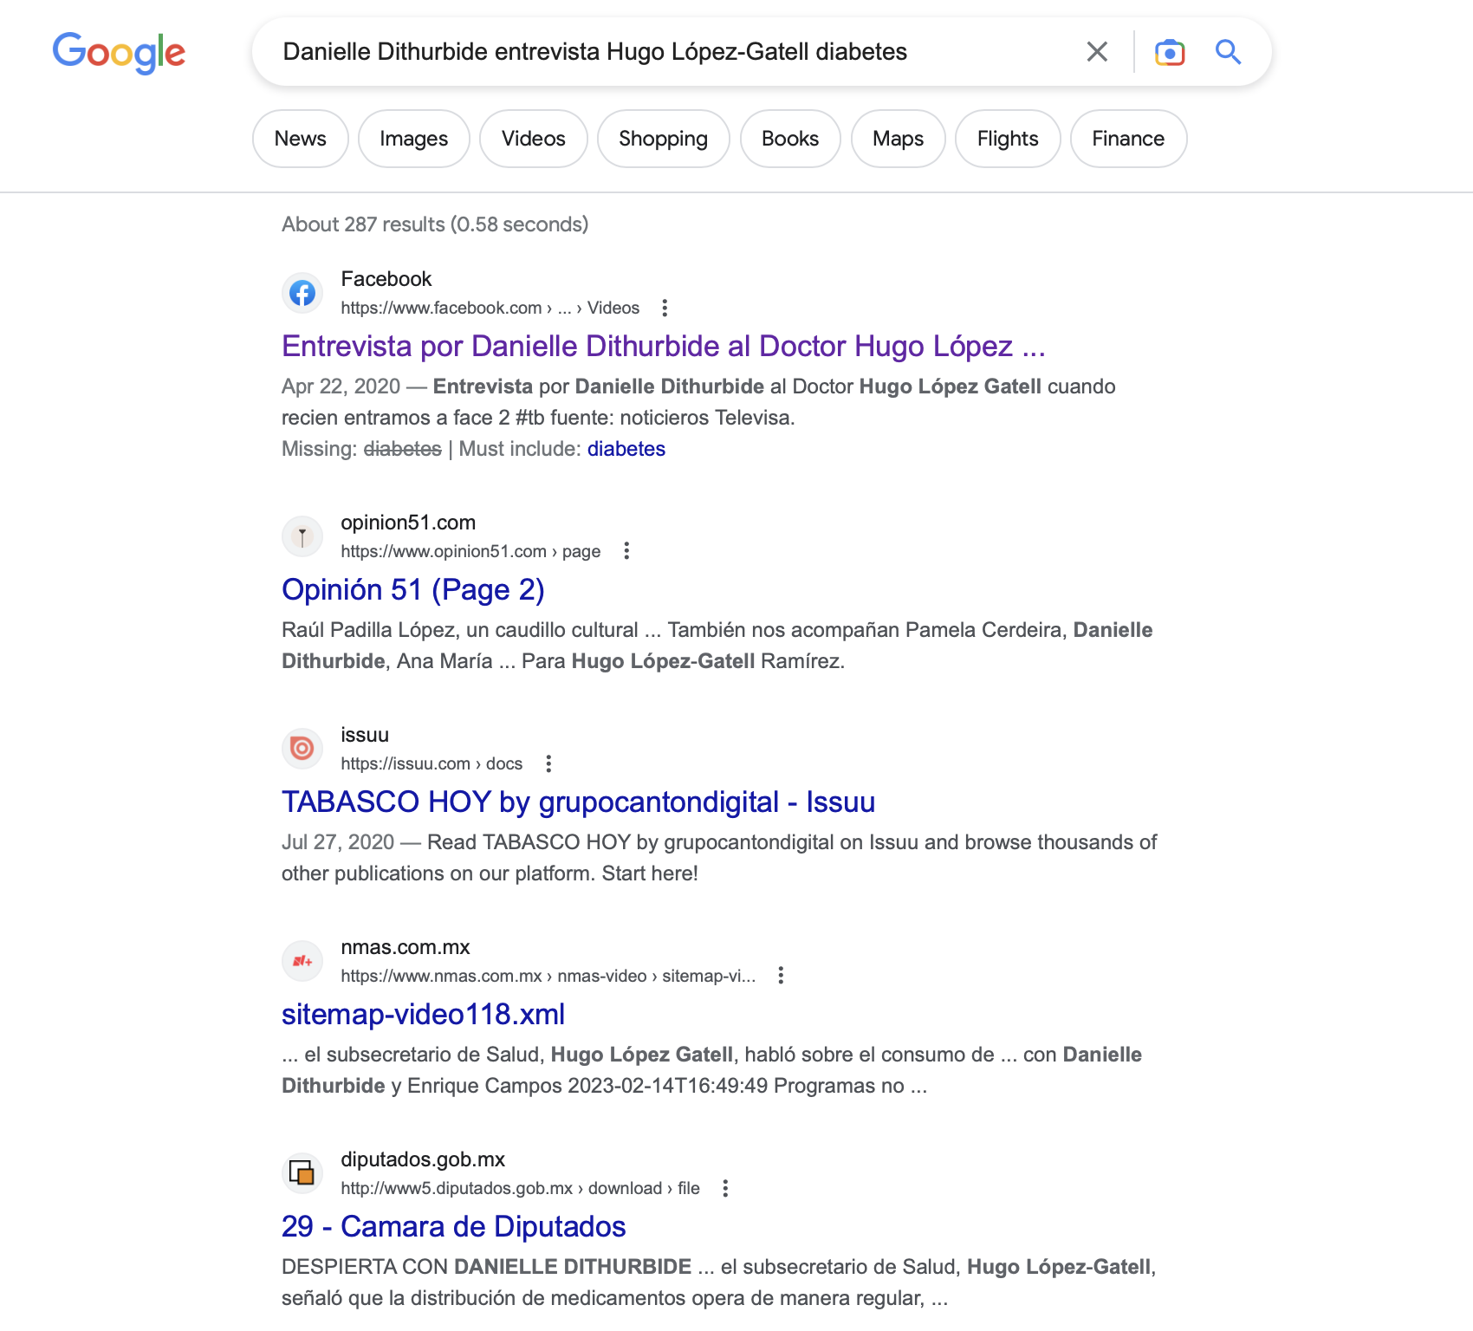The image size is (1473, 1331).
Task: Clear the search query with the X icon
Action: coord(1097,52)
